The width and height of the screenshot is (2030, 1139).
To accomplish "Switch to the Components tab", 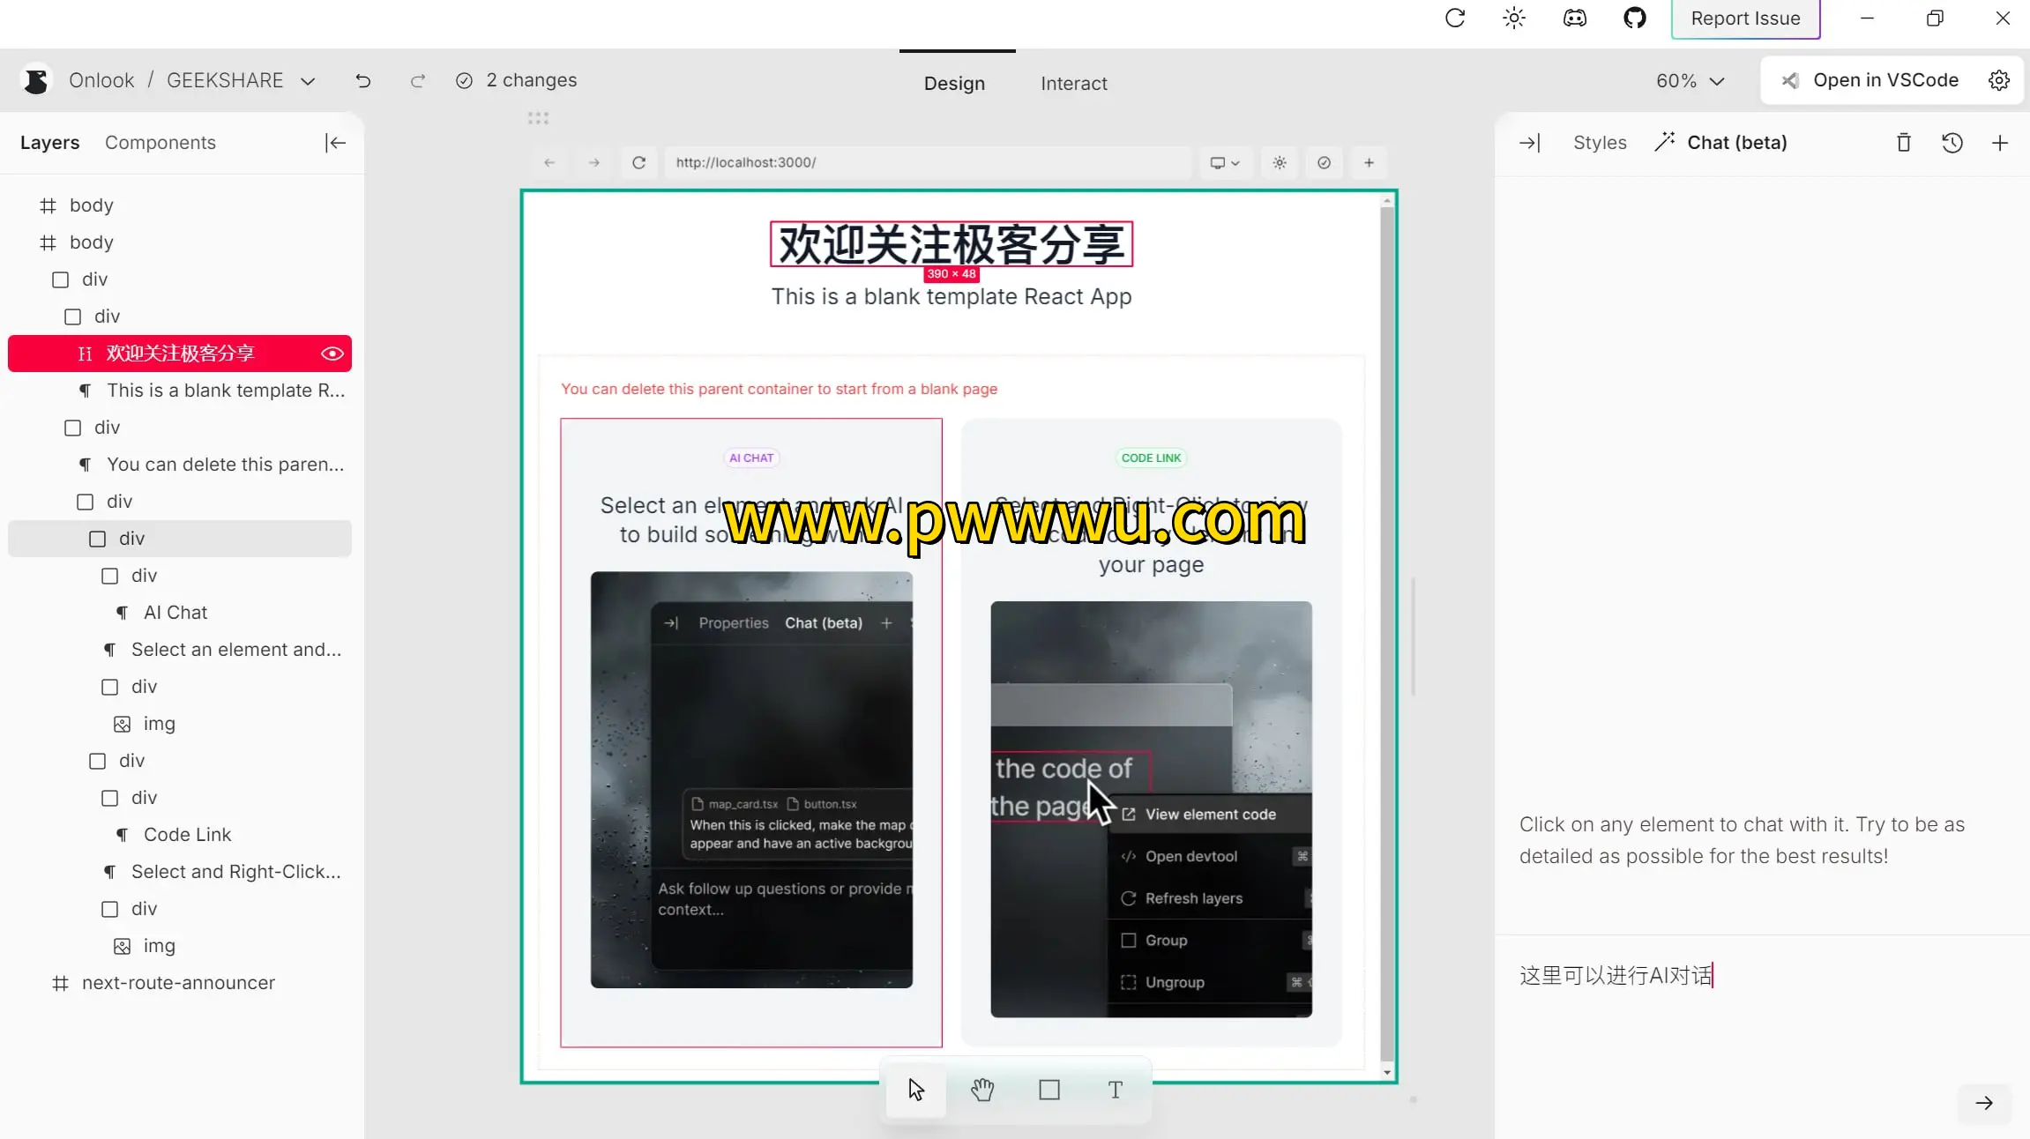I will 160,143.
